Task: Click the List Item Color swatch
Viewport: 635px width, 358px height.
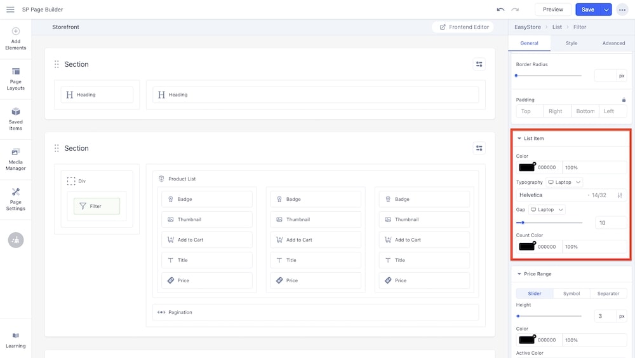Action: tap(526, 167)
